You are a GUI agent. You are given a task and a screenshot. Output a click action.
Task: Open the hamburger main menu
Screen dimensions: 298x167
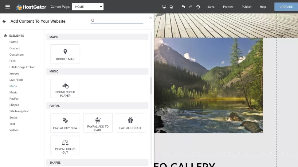click(8, 7)
